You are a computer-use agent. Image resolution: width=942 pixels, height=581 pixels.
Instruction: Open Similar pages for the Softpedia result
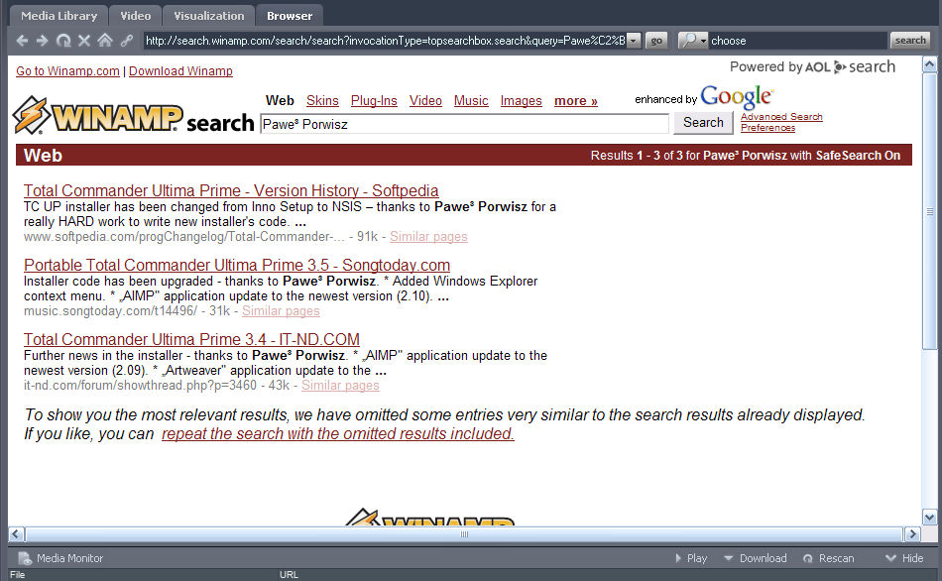428,237
